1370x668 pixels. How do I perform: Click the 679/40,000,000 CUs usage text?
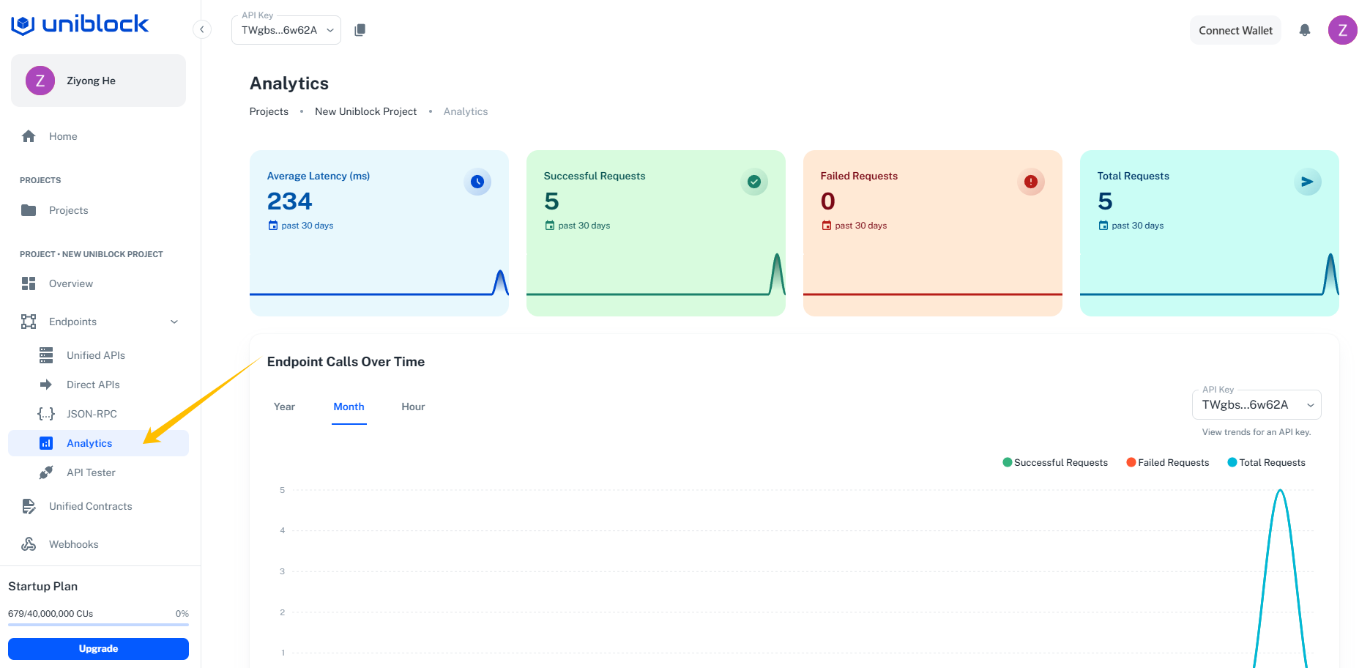click(51, 614)
